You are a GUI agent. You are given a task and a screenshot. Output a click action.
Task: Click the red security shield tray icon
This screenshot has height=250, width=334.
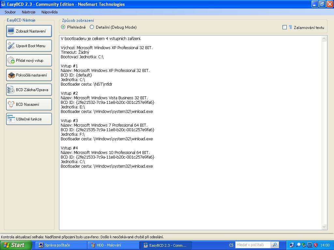coord(316,245)
